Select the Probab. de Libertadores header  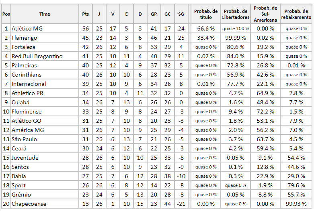click(236, 14)
